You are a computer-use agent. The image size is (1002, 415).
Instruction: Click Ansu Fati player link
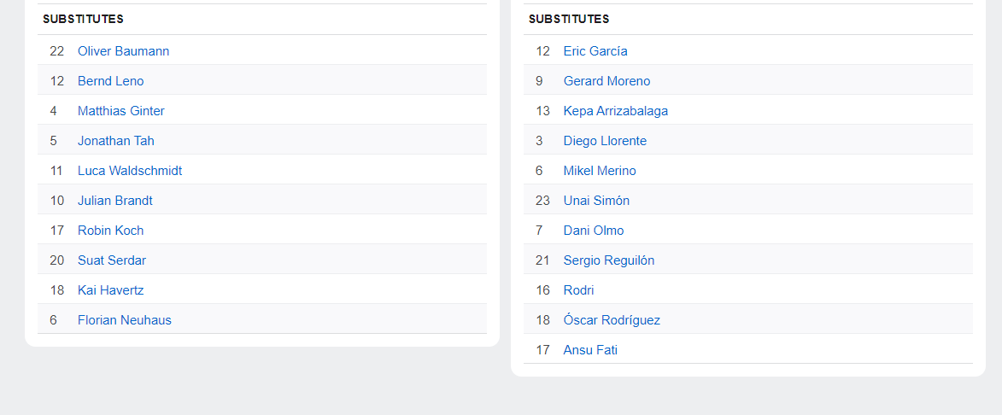coord(589,350)
